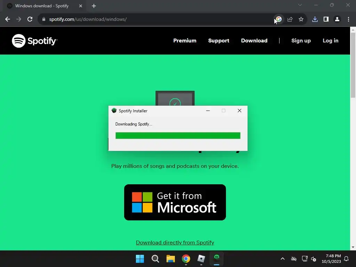Click the Spotify Installer progress bar
Screen dimensions: 356x267
(x=178, y=136)
